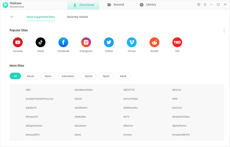Select the Allocine entry
Viewport: 230px width, 147px height.
[x=128, y=126]
